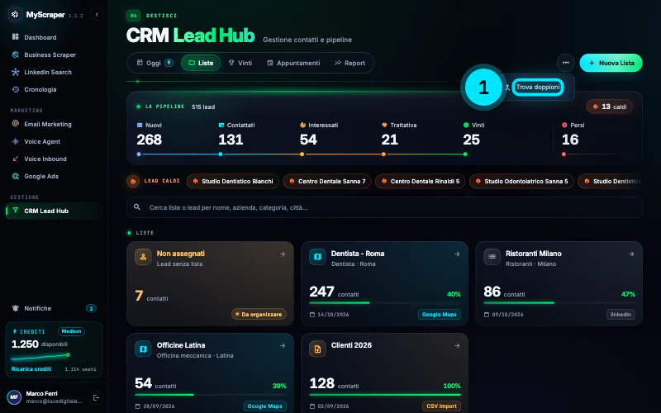Click CSV Import tag on Clienti 2026
661x413 pixels.
(441, 406)
